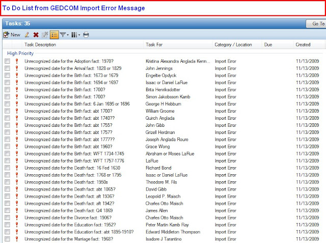The height and width of the screenshot is (243, 326).
Task: Click the name 'LaRue' in WFT 1757-1776 row
Action: [x=152, y=160]
